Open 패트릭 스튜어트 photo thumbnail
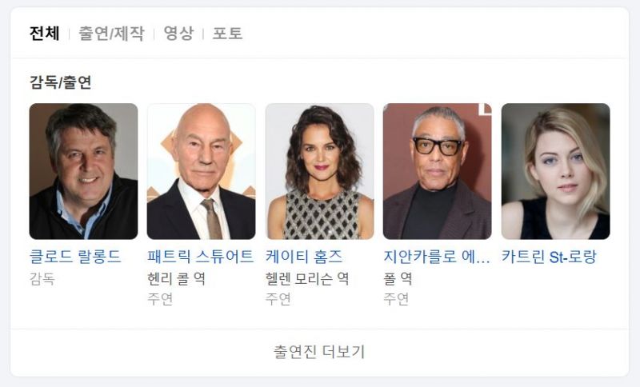640x387 pixels. (202, 171)
